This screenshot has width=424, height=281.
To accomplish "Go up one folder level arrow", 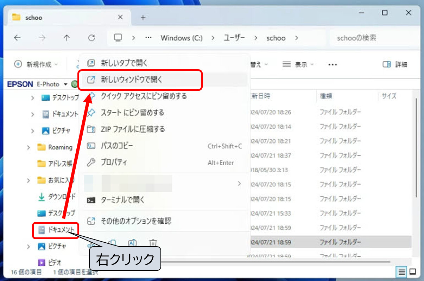I will pos(67,38).
